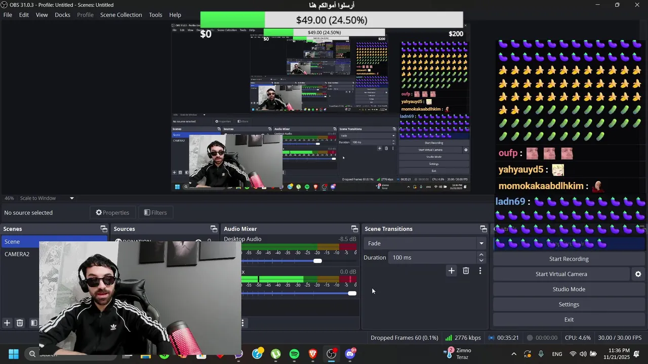Open the Scene Collection menu

click(x=121, y=15)
